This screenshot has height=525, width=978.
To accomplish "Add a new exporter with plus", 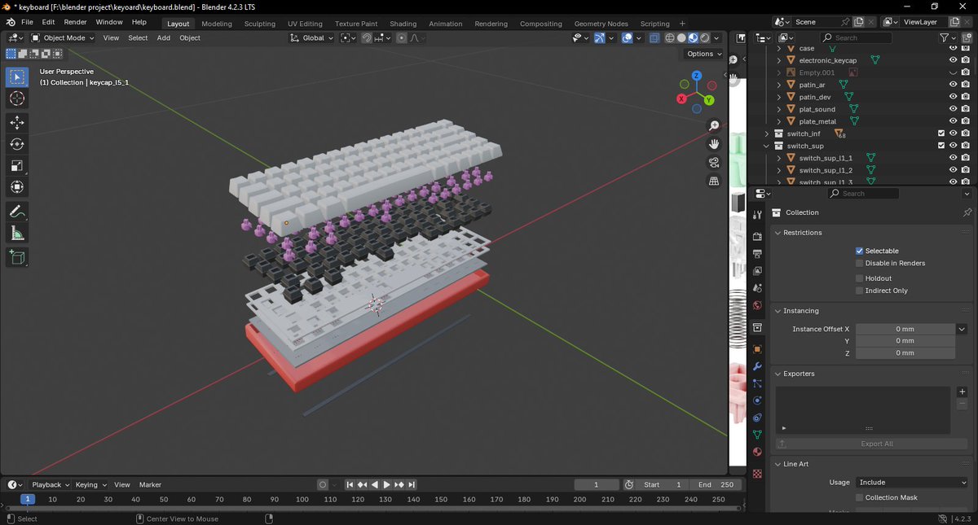I will pos(962,392).
